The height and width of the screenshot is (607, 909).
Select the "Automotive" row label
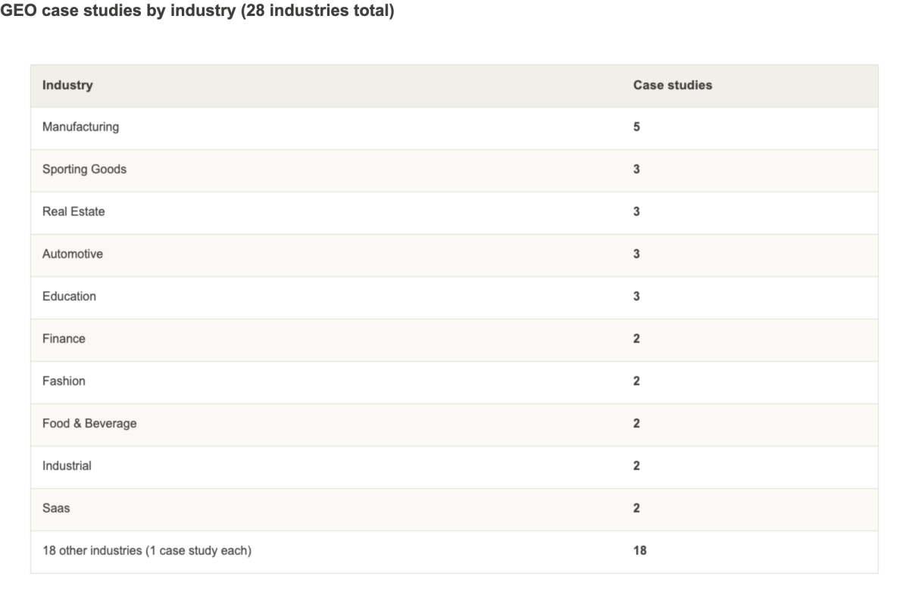click(73, 254)
